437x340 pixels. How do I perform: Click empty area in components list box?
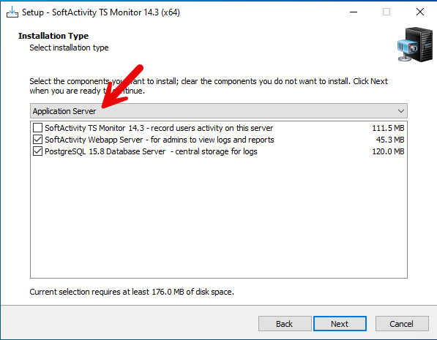[x=218, y=217]
